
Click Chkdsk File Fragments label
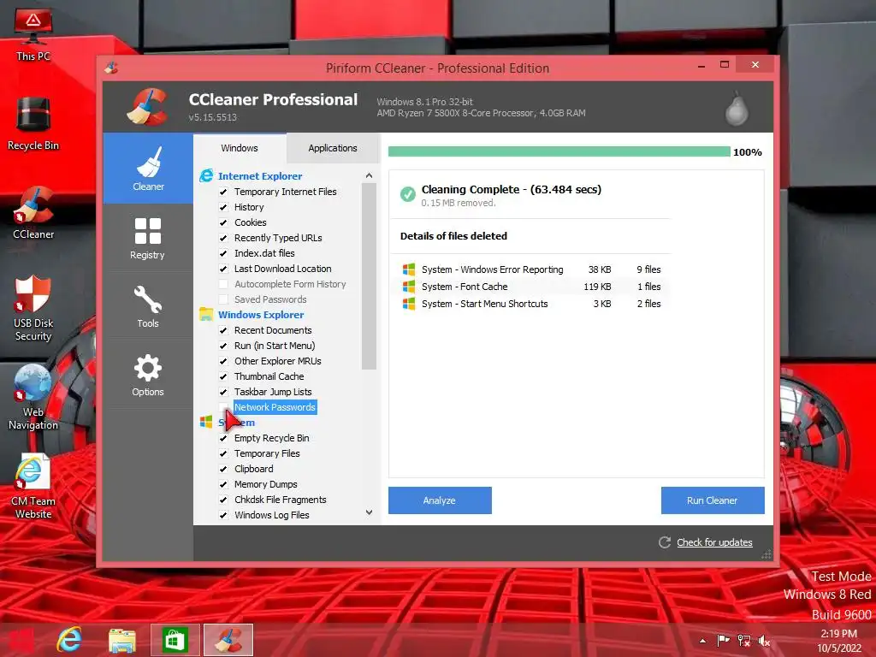point(281,500)
